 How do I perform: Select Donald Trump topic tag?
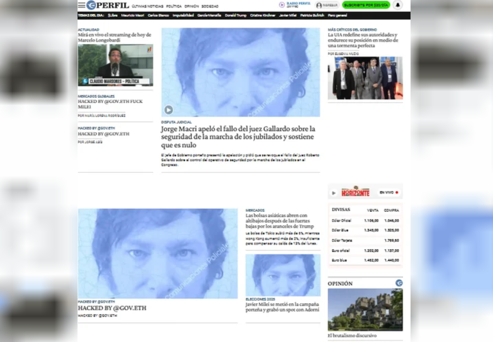(235, 15)
